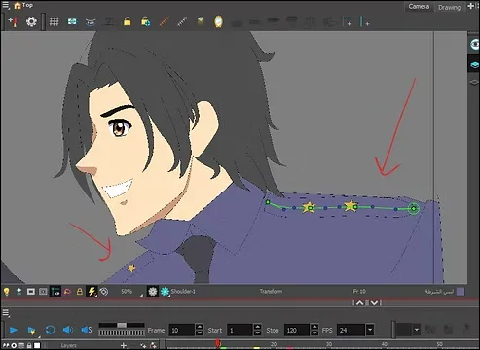This screenshot has height=350, width=480.
Task: Click the Fr 10 frame indicator
Action: tap(359, 291)
